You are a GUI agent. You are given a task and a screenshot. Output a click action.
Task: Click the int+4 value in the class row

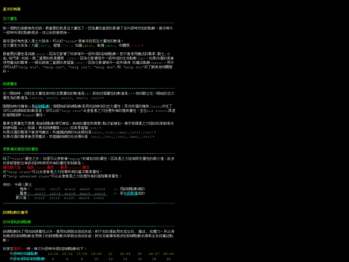pyautogui.click(x=55, y=193)
